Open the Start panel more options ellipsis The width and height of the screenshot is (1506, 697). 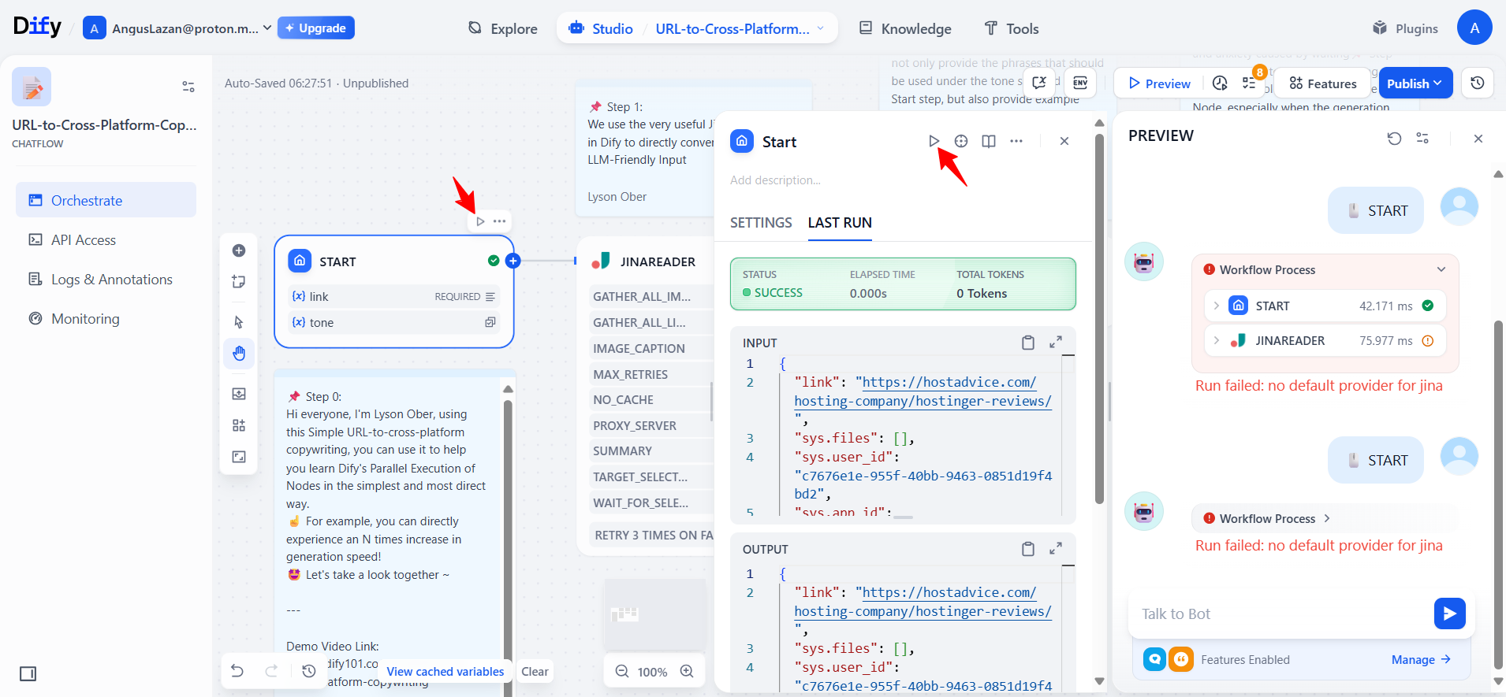point(1016,141)
